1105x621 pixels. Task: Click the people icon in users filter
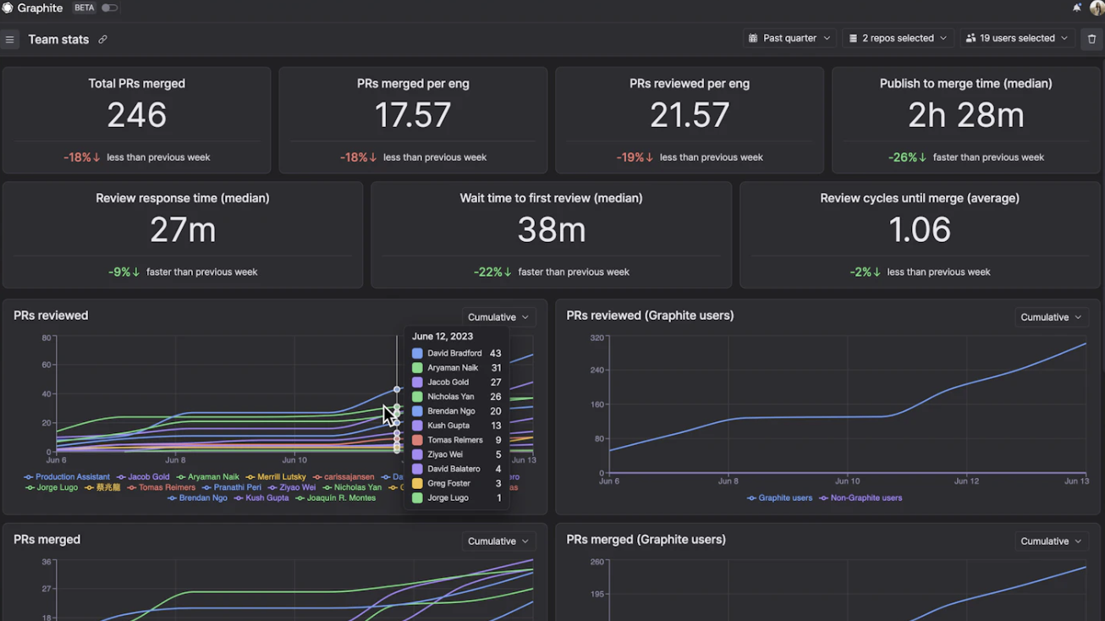pos(970,39)
